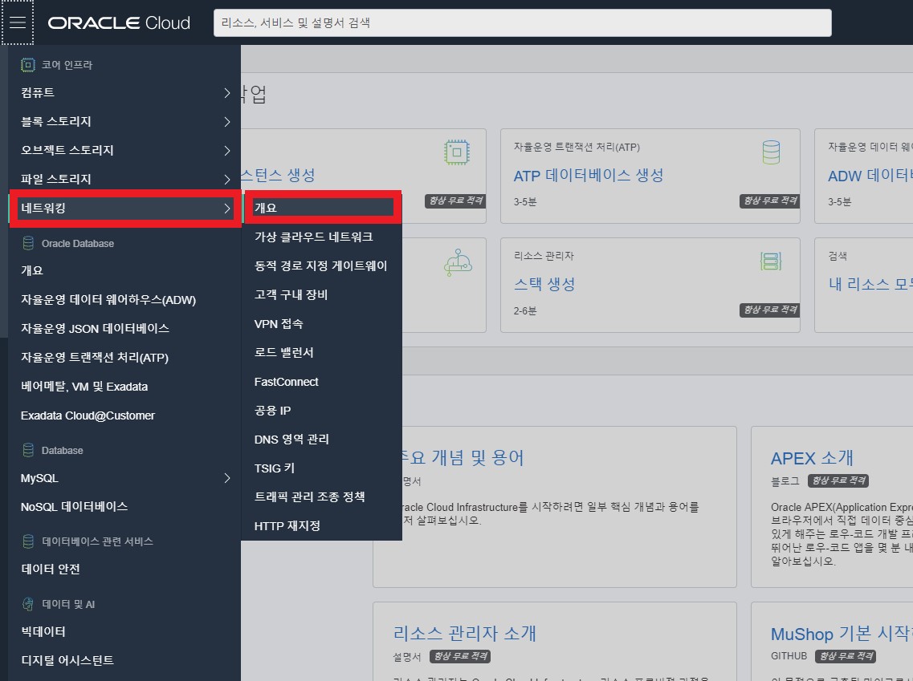Viewport: 913px width, 681px height.
Task: Choose FastConnect submenu item
Action: click(321, 382)
